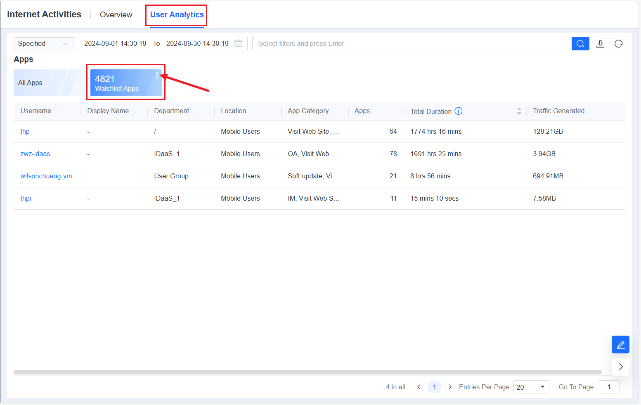This screenshot has width=641, height=405.
Task: Open the Entries Per Page dropdown
Action: [x=531, y=387]
